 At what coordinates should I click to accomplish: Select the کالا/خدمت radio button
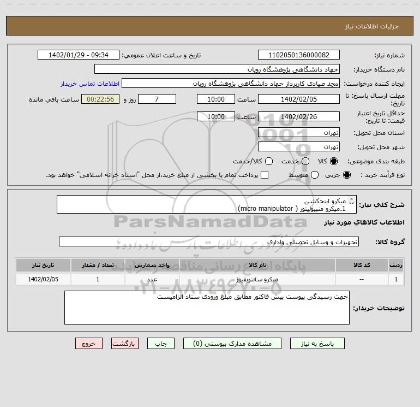pos(269,161)
